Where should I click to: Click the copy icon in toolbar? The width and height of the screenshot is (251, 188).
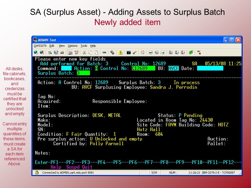pos(90,52)
